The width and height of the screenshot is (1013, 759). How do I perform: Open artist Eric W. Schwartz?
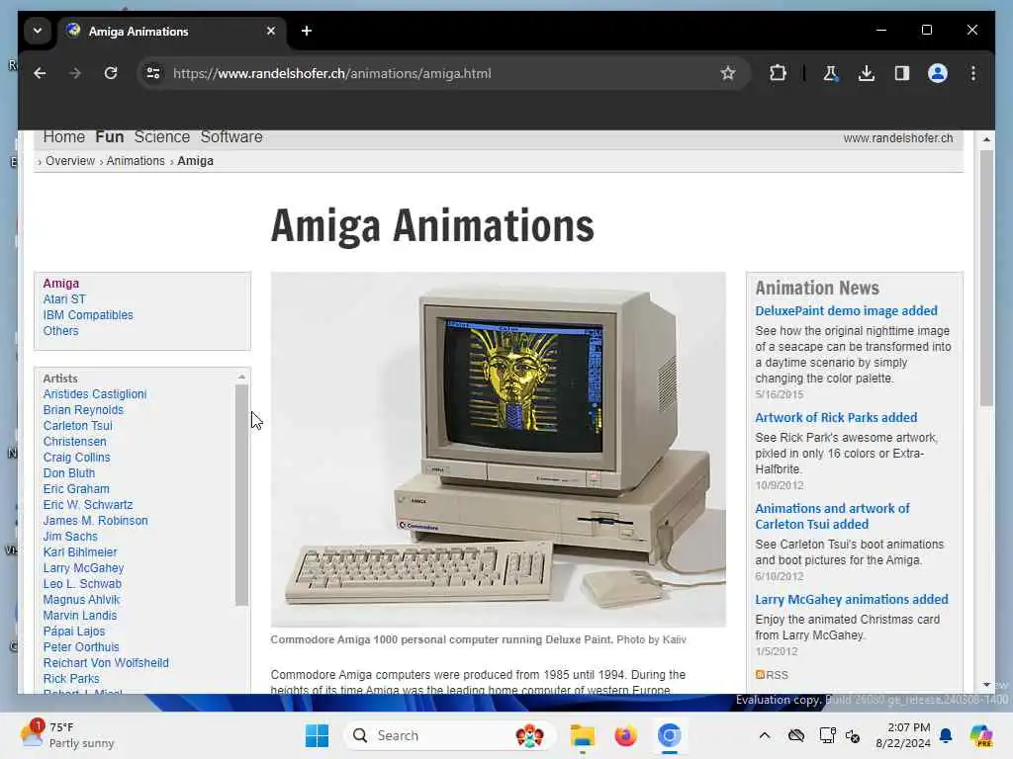point(88,505)
